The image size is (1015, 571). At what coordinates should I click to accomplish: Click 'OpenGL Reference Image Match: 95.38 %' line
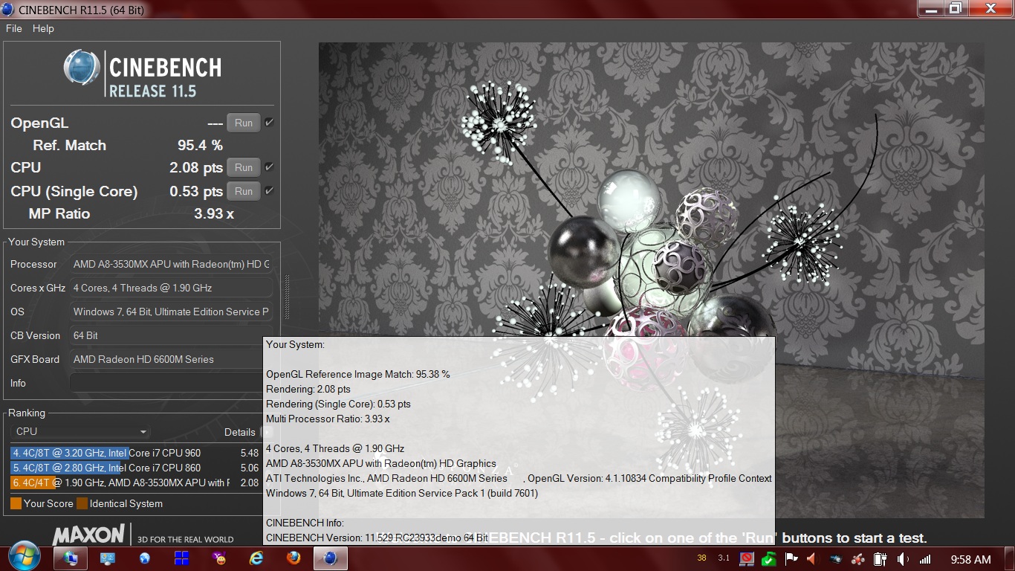click(x=358, y=374)
